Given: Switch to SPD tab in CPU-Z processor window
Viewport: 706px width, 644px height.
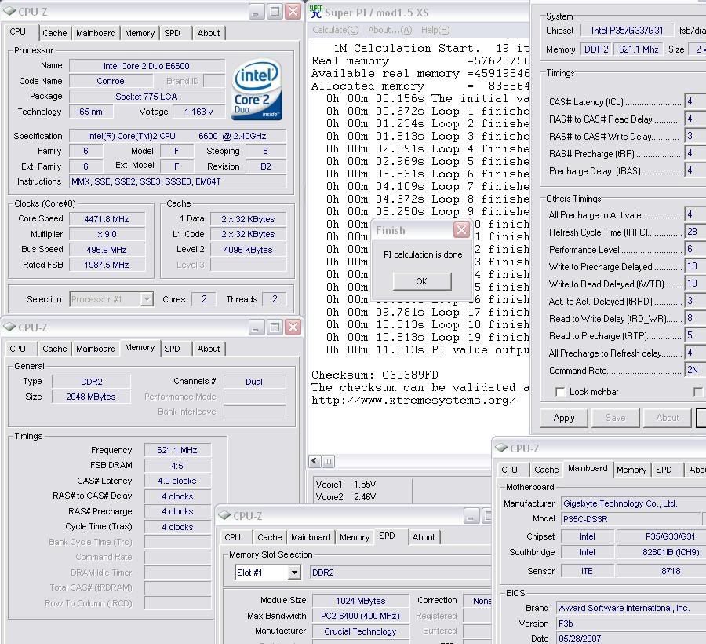Looking at the screenshot, I should 172,33.
